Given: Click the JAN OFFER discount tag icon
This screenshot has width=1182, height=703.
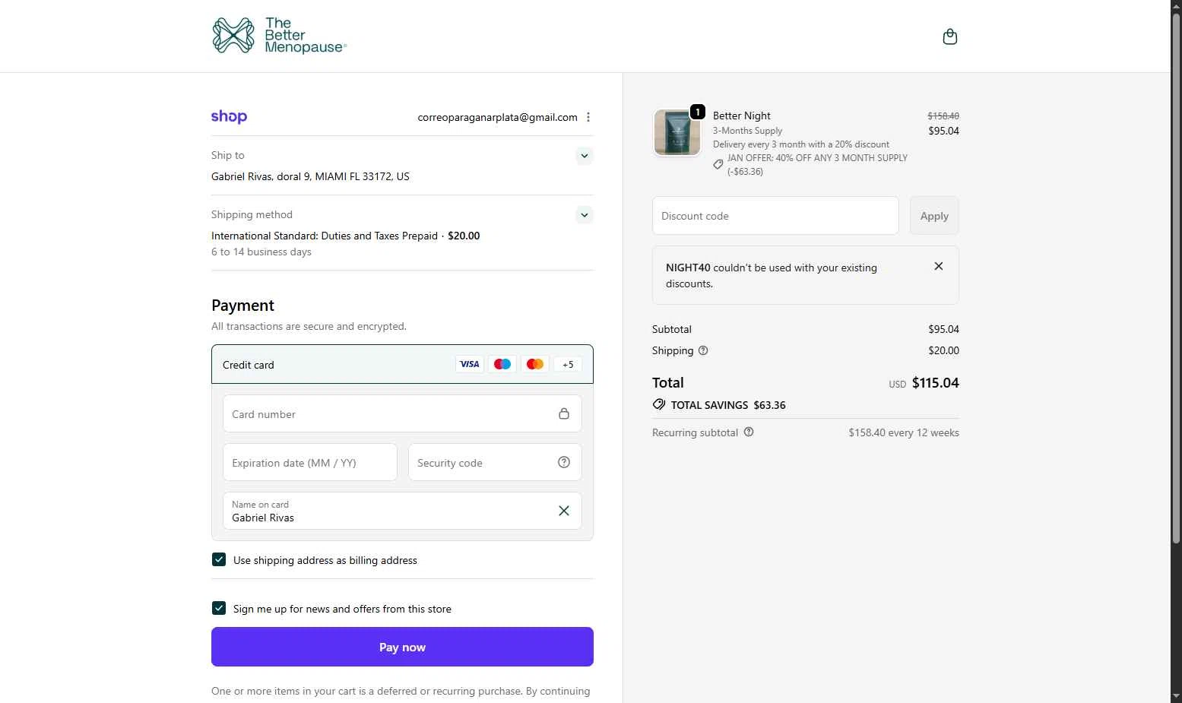Looking at the screenshot, I should coord(718,164).
